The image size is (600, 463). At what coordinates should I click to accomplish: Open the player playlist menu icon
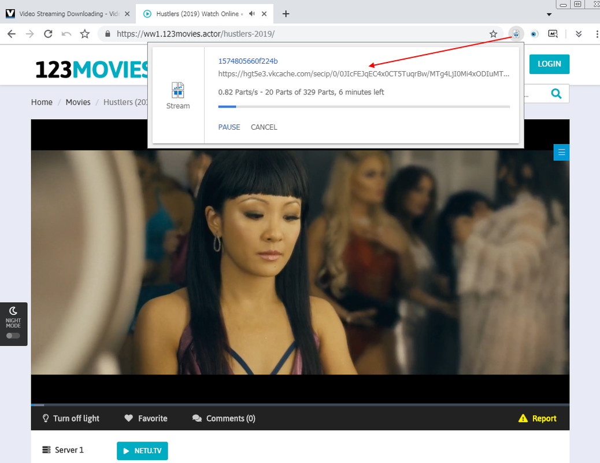[561, 152]
